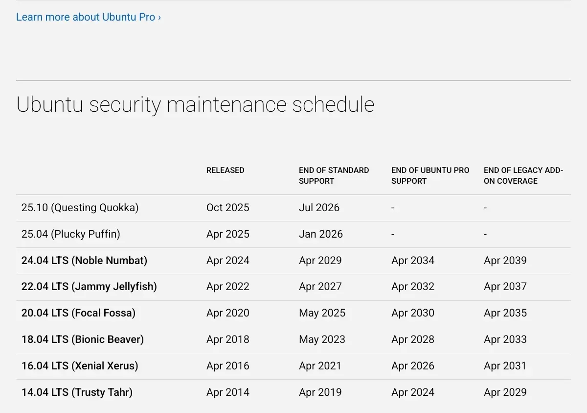The height and width of the screenshot is (413, 587).
Task: Select the 20.04 LTS (Focal Fossa) entry
Action: tap(78, 313)
